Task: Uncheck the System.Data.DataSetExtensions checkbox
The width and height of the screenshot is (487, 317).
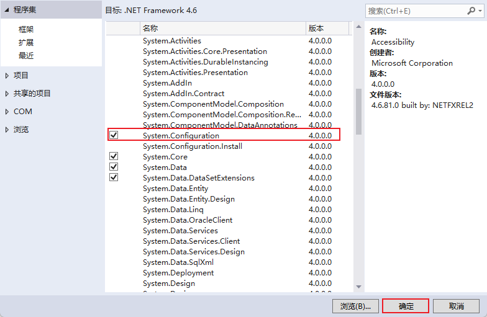Action: point(114,177)
